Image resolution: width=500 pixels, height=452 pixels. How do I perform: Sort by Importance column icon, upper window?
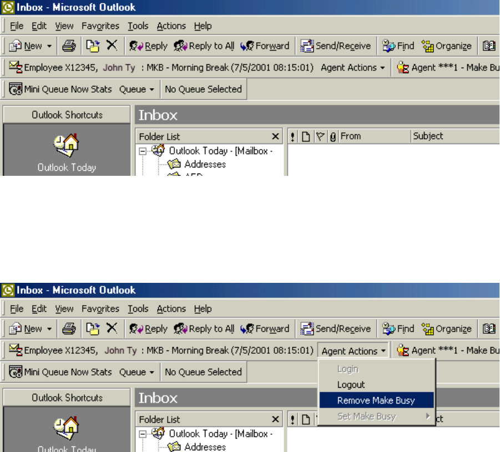point(292,136)
